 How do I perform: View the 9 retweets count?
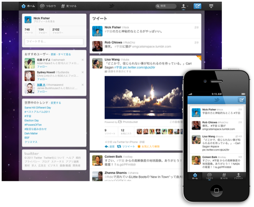(x=110, y=132)
